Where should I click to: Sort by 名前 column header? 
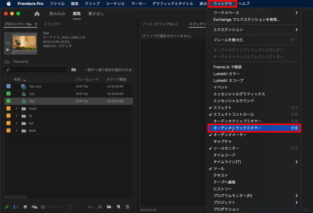coord(17,80)
